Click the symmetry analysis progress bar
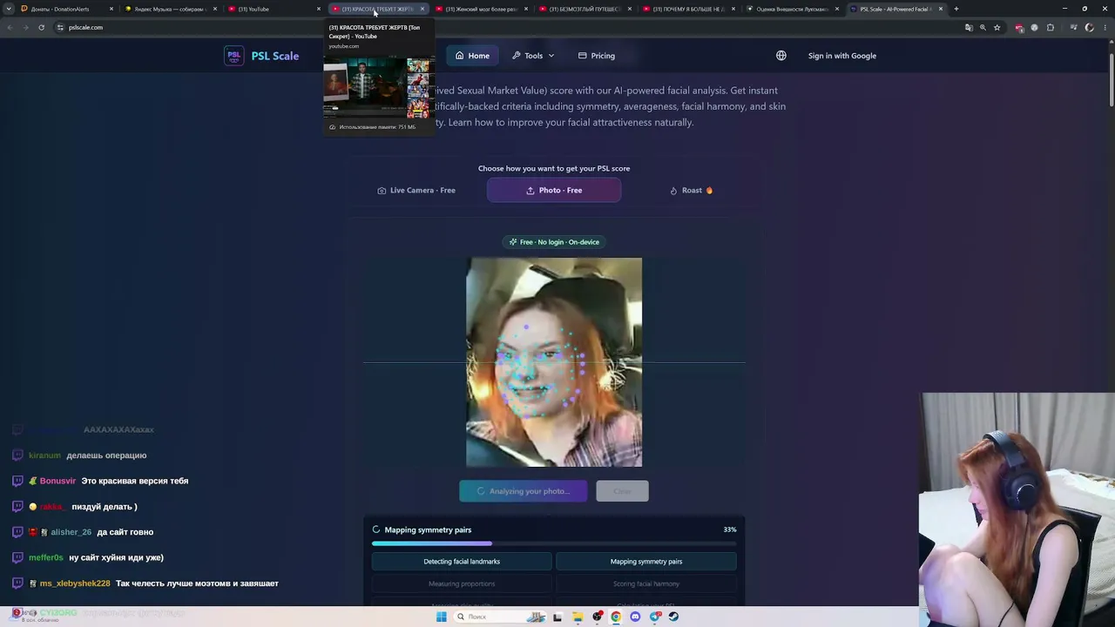Screen dimensions: 1115x627 pos(554,543)
